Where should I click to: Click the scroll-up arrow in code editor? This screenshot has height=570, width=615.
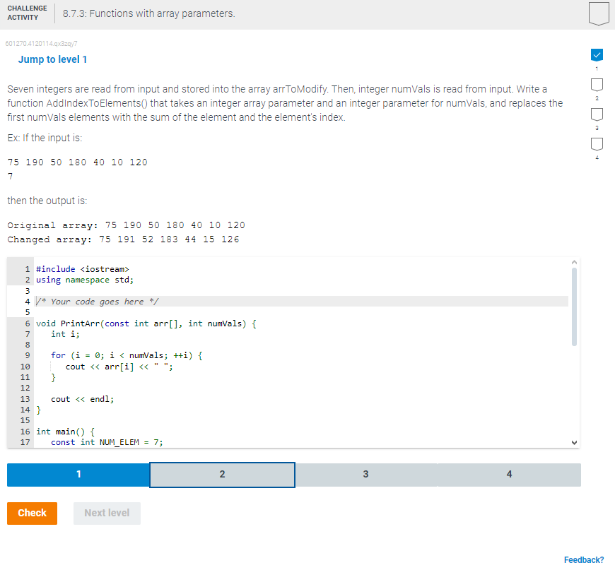(574, 261)
